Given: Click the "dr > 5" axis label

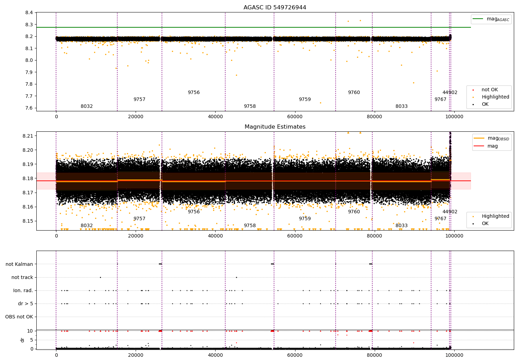Looking at the screenshot, I should pos(26,304).
